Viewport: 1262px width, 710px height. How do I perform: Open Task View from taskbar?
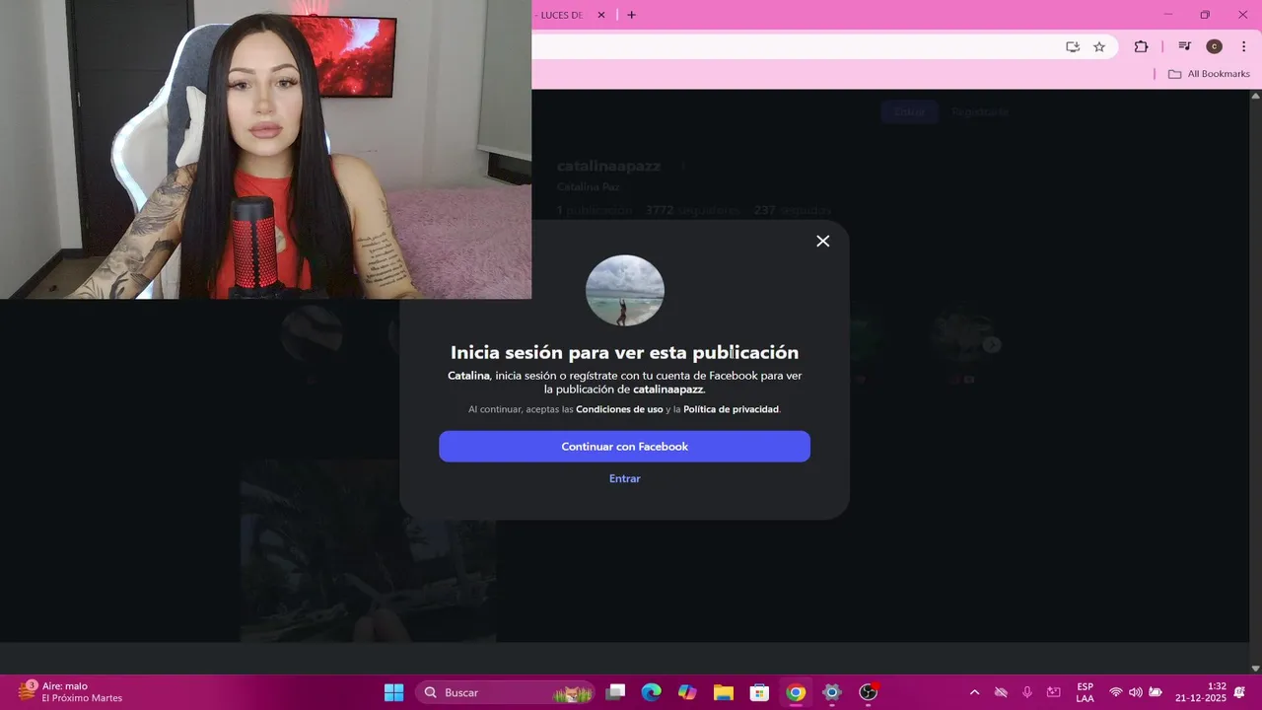(616, 692)
